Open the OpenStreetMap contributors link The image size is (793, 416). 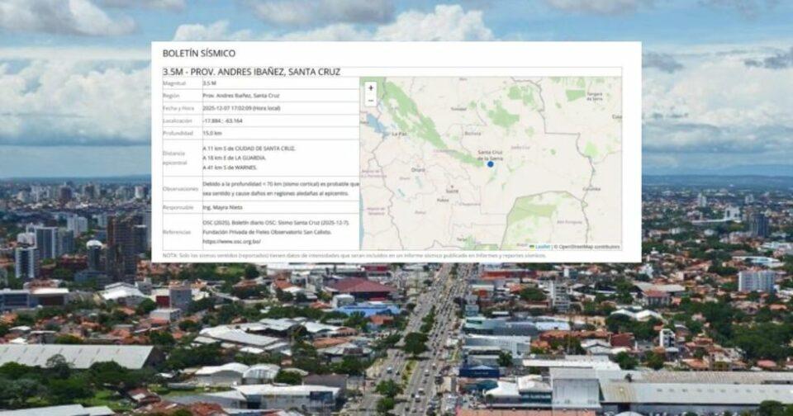point(589,247)
